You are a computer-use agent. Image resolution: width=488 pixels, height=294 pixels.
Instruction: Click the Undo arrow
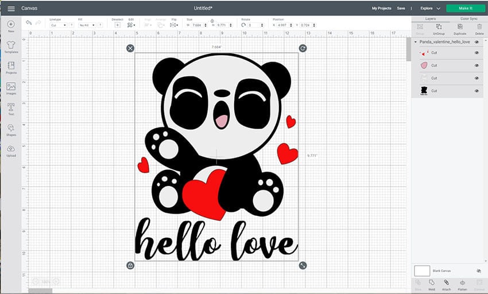click(29, 23)
